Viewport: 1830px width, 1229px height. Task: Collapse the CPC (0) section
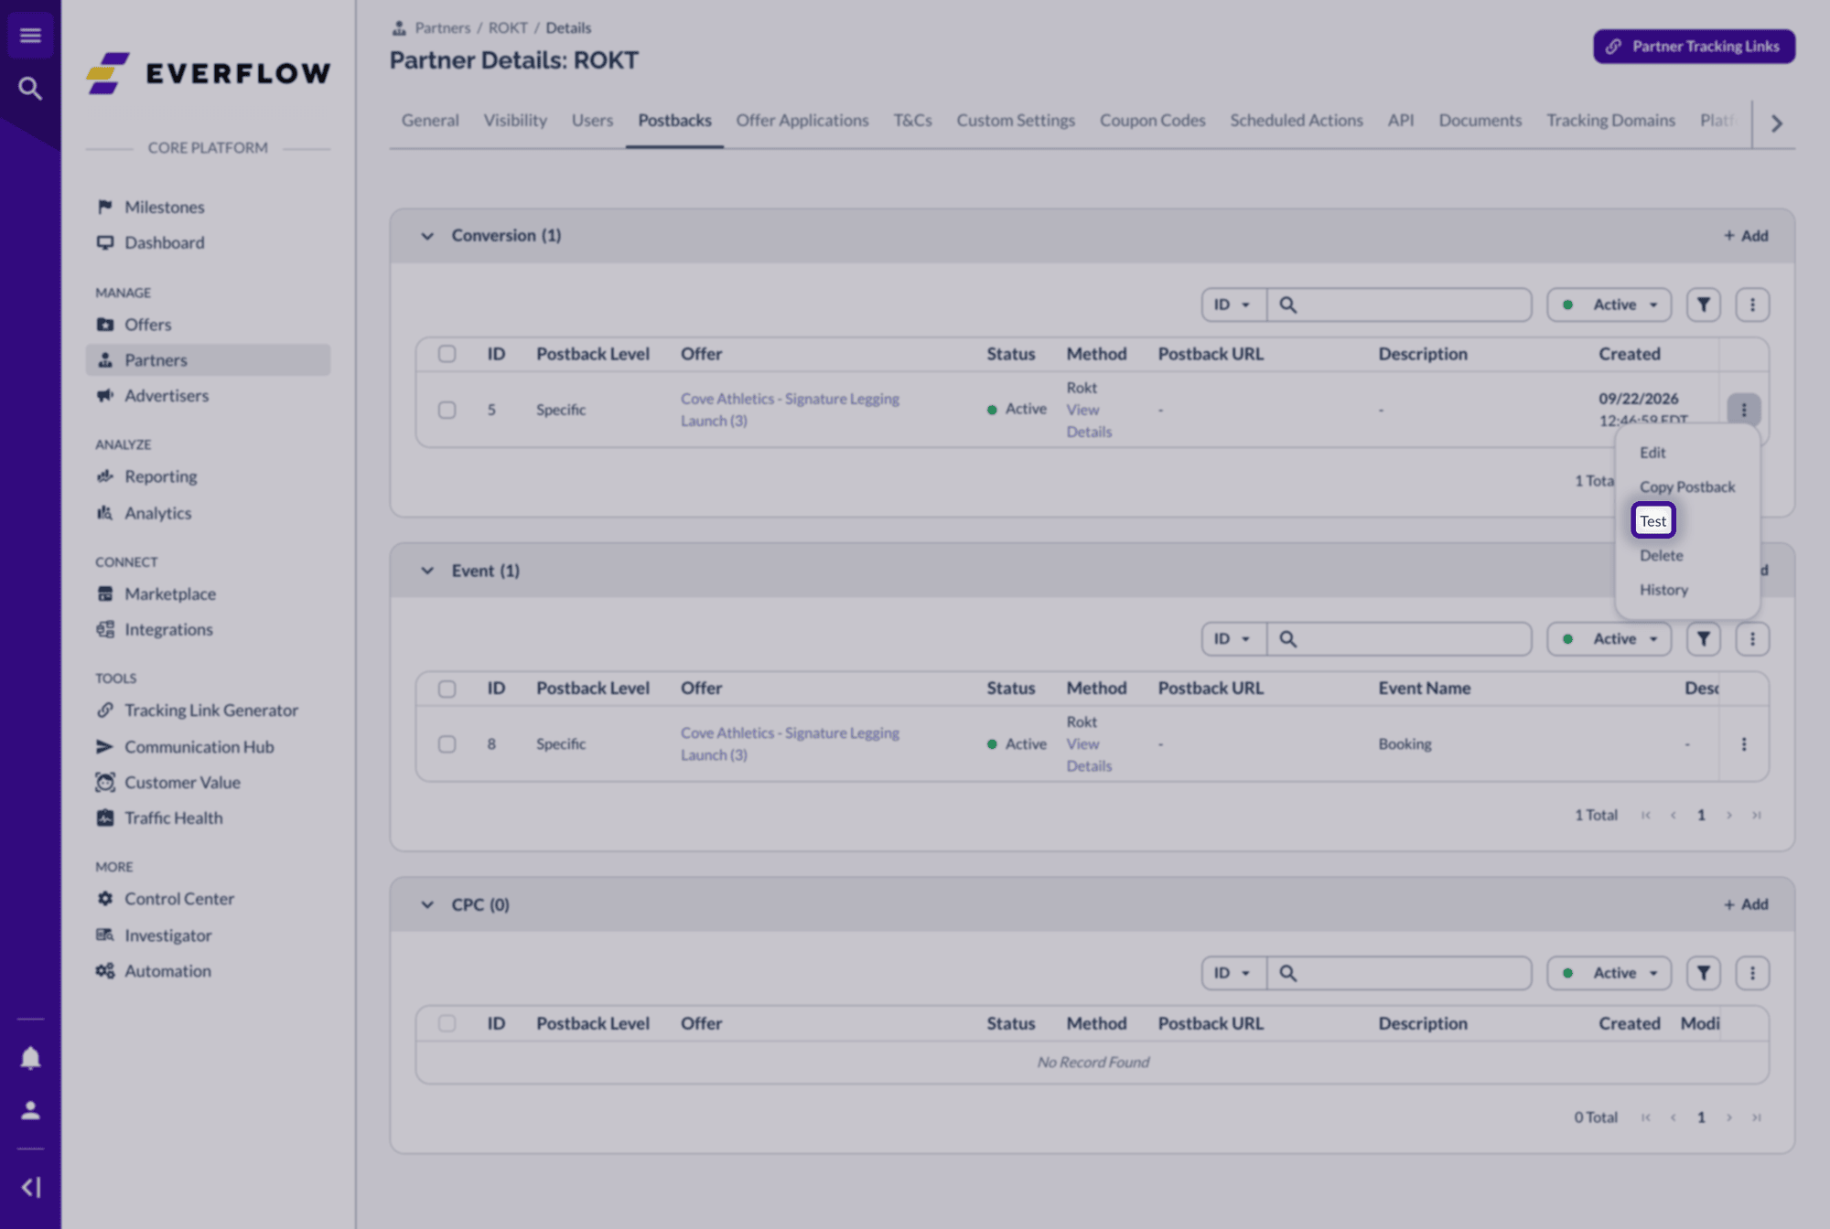(427, 904)
